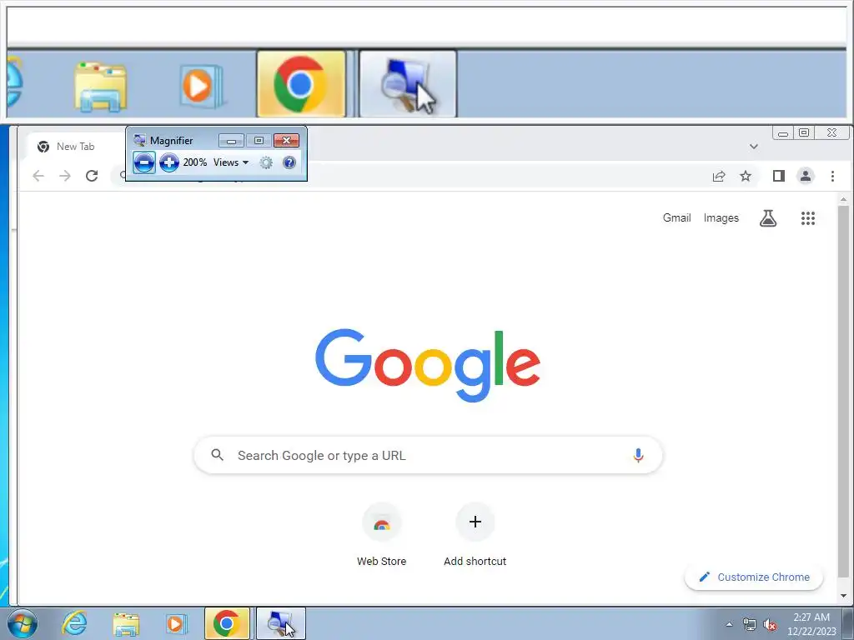Screen dimensions: 854x640
Task: Click magnified Explorer folder icon in lens
Action: 100,87
